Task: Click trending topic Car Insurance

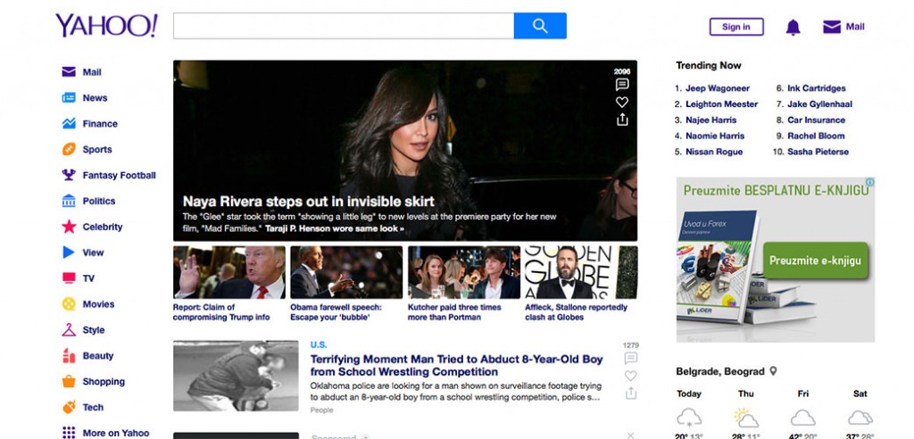Action: [x=816, y=120]
